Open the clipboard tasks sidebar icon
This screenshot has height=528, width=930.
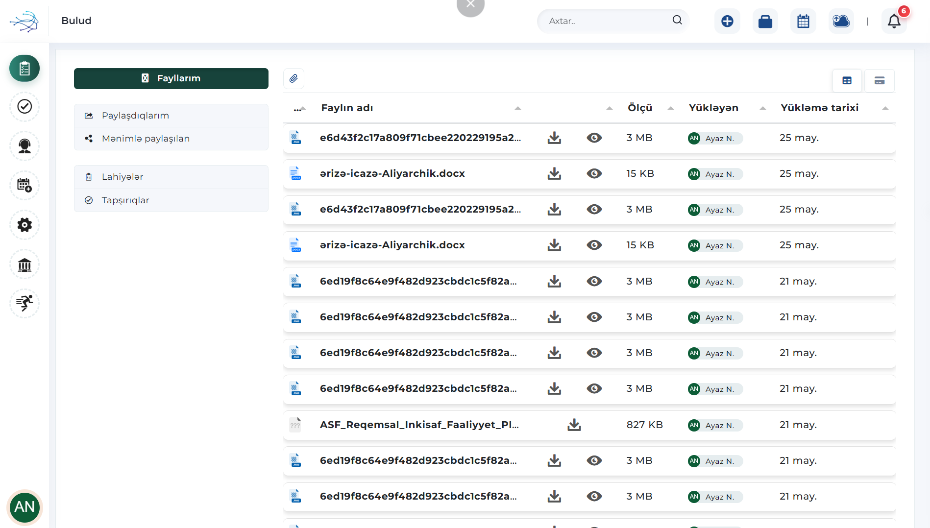pyautogui.click(x=24, y=68)
